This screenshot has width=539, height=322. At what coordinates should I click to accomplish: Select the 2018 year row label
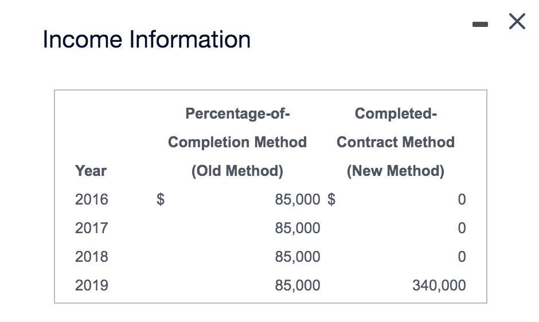tap(92, 257)
